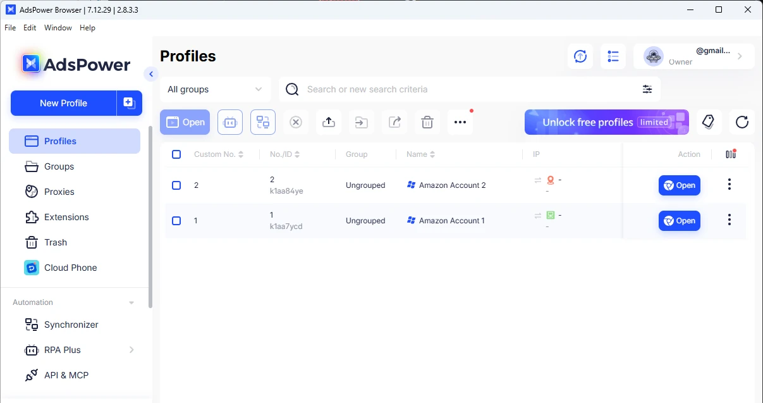The image size is (763, 403).
Task: Select the Amazon Account 2 checkbox
Action: point(176,185)
